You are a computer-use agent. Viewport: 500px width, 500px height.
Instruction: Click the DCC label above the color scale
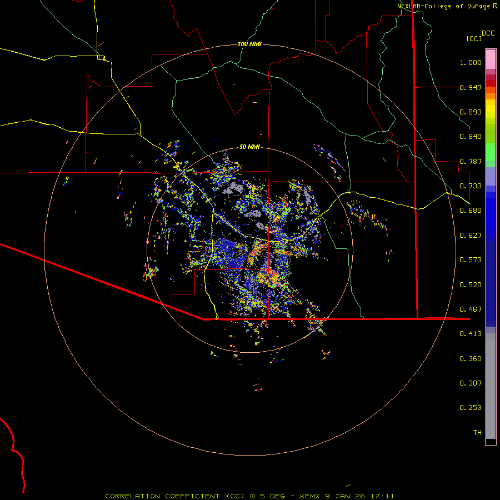488,33
